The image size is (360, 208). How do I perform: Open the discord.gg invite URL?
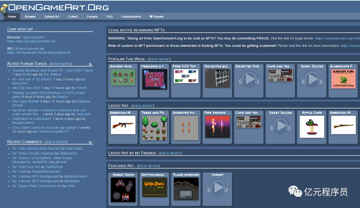(31, 42)
